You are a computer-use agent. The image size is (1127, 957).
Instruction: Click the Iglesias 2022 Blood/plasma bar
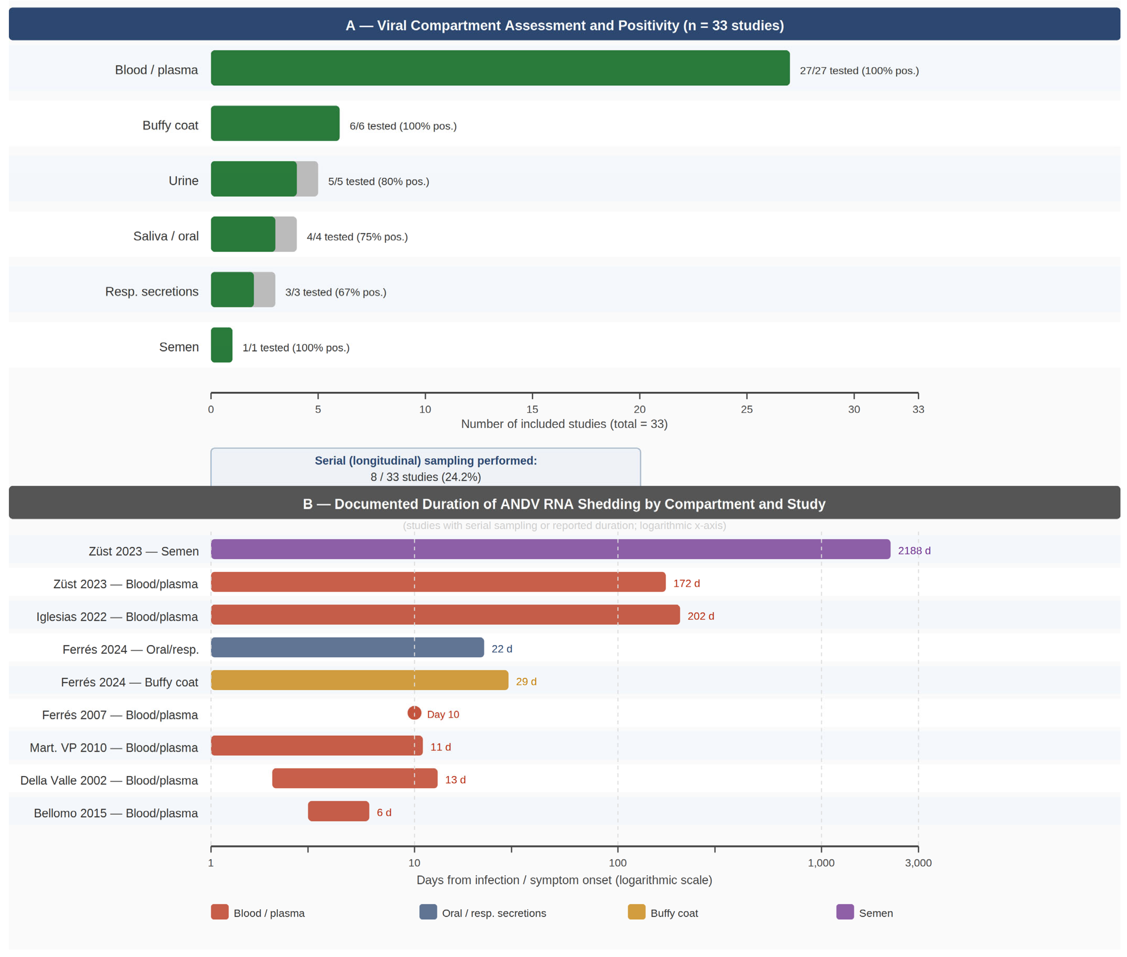445,614
